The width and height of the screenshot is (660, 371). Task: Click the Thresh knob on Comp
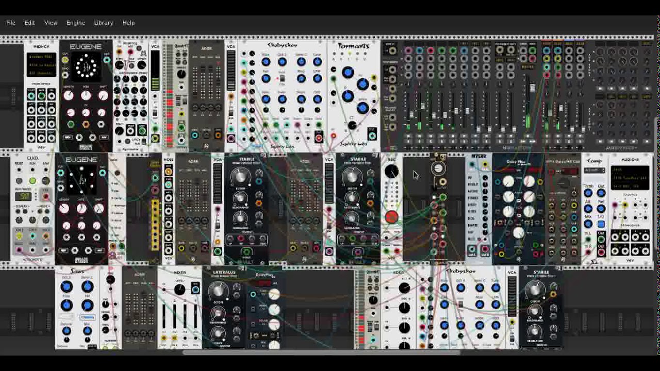click(x=588, y=193)
